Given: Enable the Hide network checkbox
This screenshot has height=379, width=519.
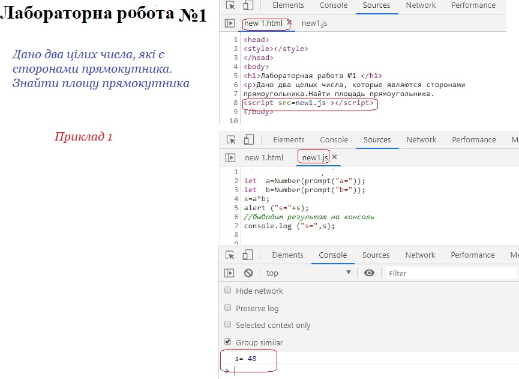Looking at the screenshot, I should click(228, 290).
